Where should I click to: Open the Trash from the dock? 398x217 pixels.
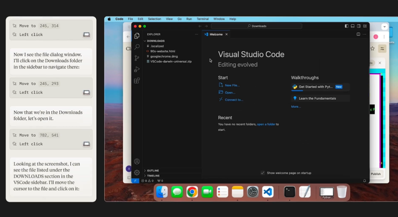coord(342,192)
